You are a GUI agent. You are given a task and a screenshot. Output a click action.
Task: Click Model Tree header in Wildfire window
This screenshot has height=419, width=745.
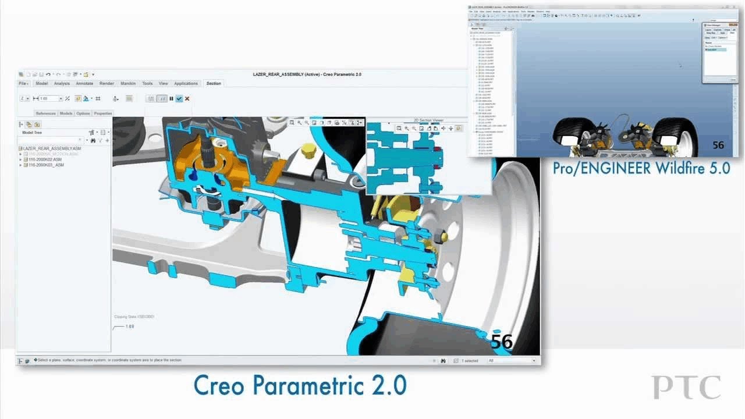click(478, 29)
